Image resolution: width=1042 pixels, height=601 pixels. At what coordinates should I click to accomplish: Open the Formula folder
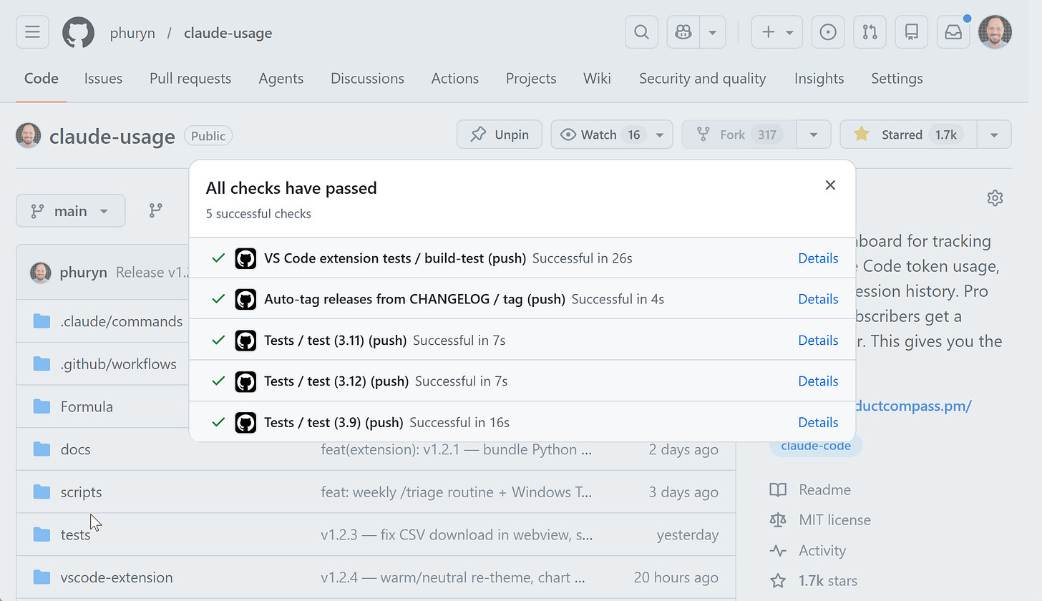[87, 407]
